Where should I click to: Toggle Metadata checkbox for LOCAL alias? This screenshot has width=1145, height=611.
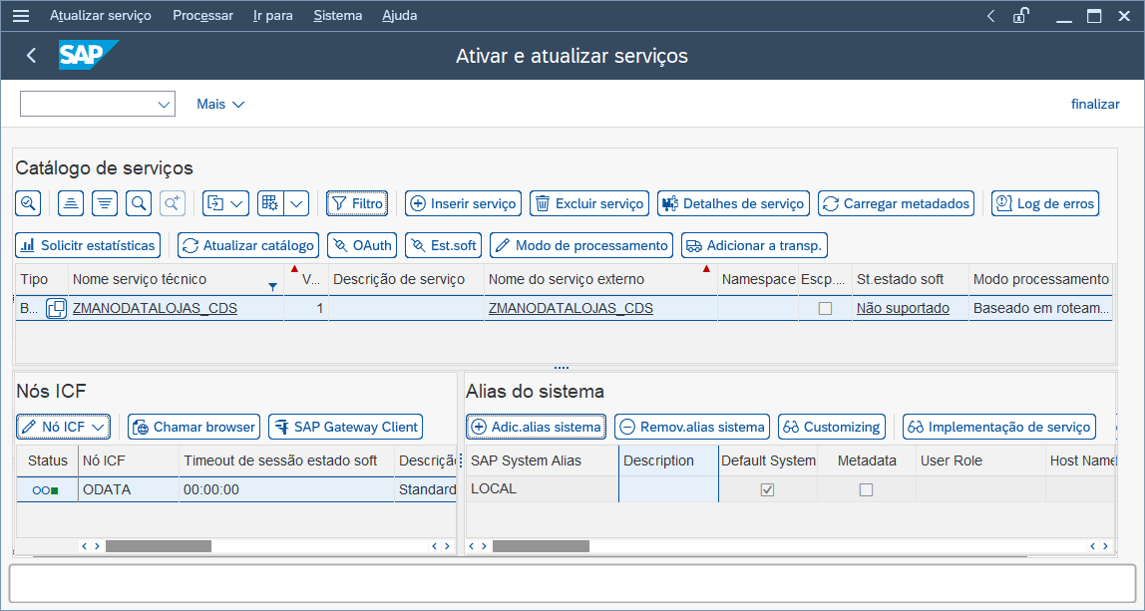[x=866, y=490]
